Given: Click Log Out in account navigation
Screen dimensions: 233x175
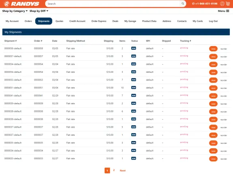Looking at the screenshot, I should [x=213, y=21].
